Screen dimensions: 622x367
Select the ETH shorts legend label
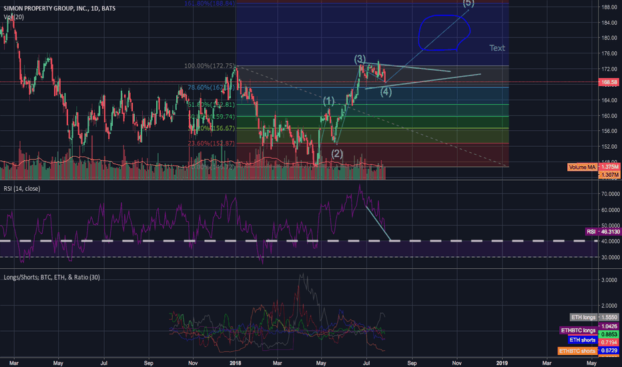[583, 340]
